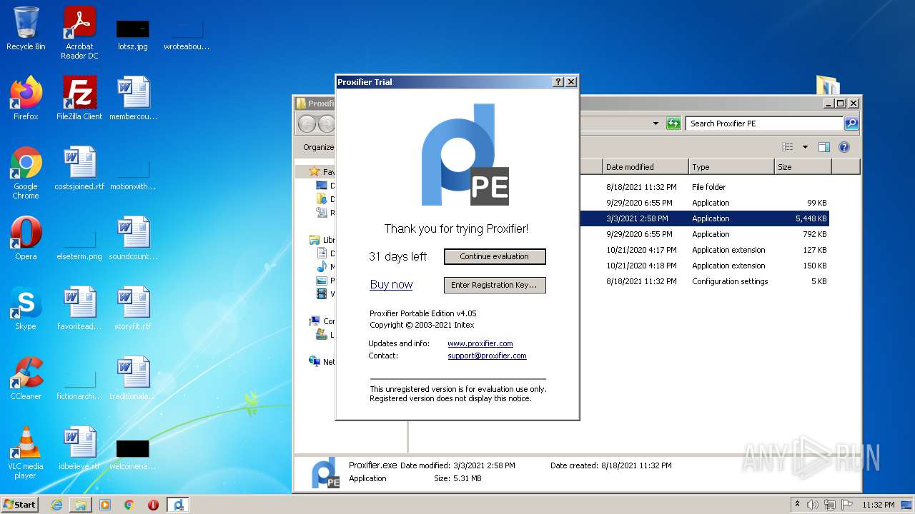This screenshot has height=514, width=915.
Task: Select the 792 KB Application row
Action: pyautogui.click(x=704, y=234)
